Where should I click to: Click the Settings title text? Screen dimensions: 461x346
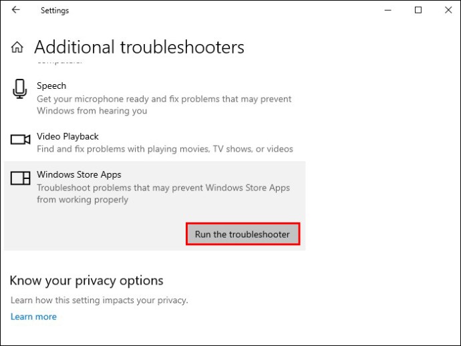(x=55, y=11)
